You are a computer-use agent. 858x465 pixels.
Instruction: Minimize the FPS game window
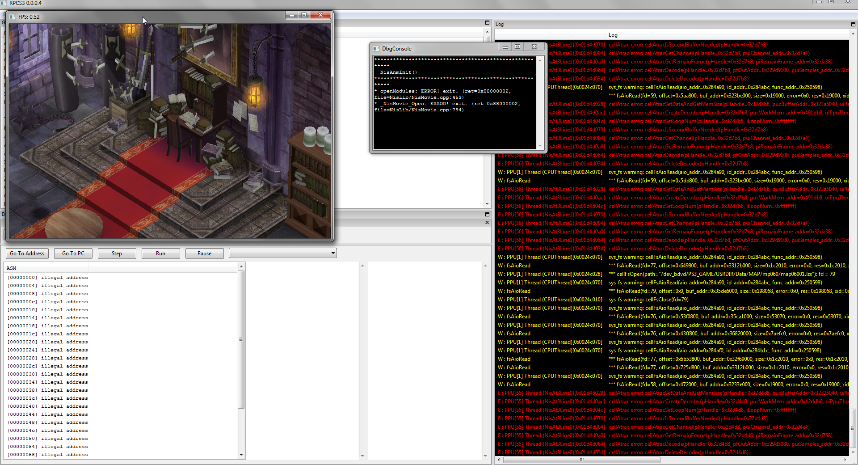[291, 15]
